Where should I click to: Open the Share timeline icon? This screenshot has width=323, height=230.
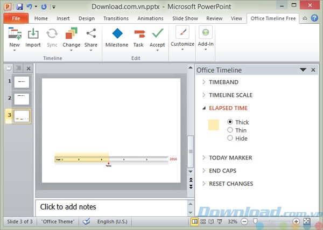pos(91,33)
